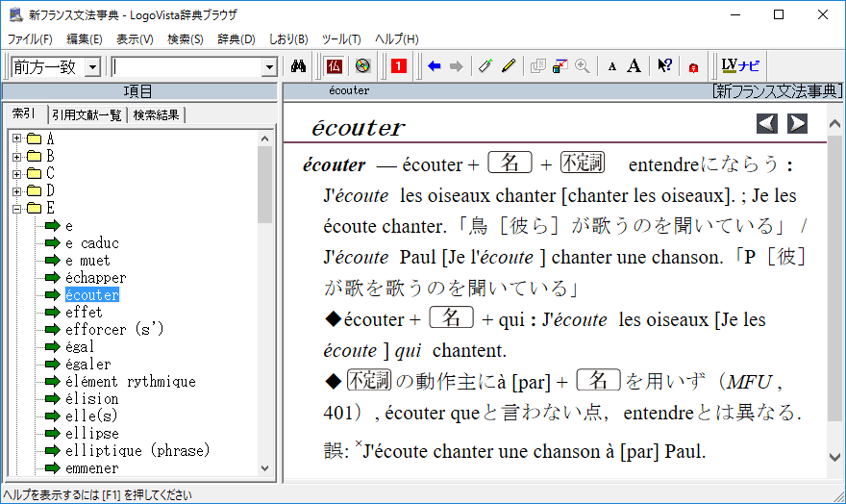Screen dimensions: 846x504
Task: Select the 'élément rythmique' entry
Action: click(x=130, y=382)
